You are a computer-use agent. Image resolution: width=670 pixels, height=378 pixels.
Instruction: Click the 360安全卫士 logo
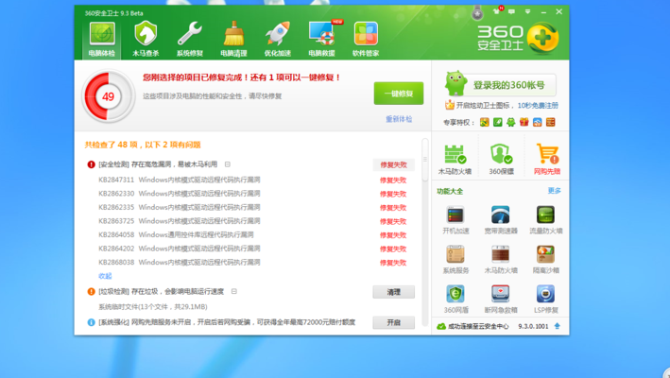(518, 39)
